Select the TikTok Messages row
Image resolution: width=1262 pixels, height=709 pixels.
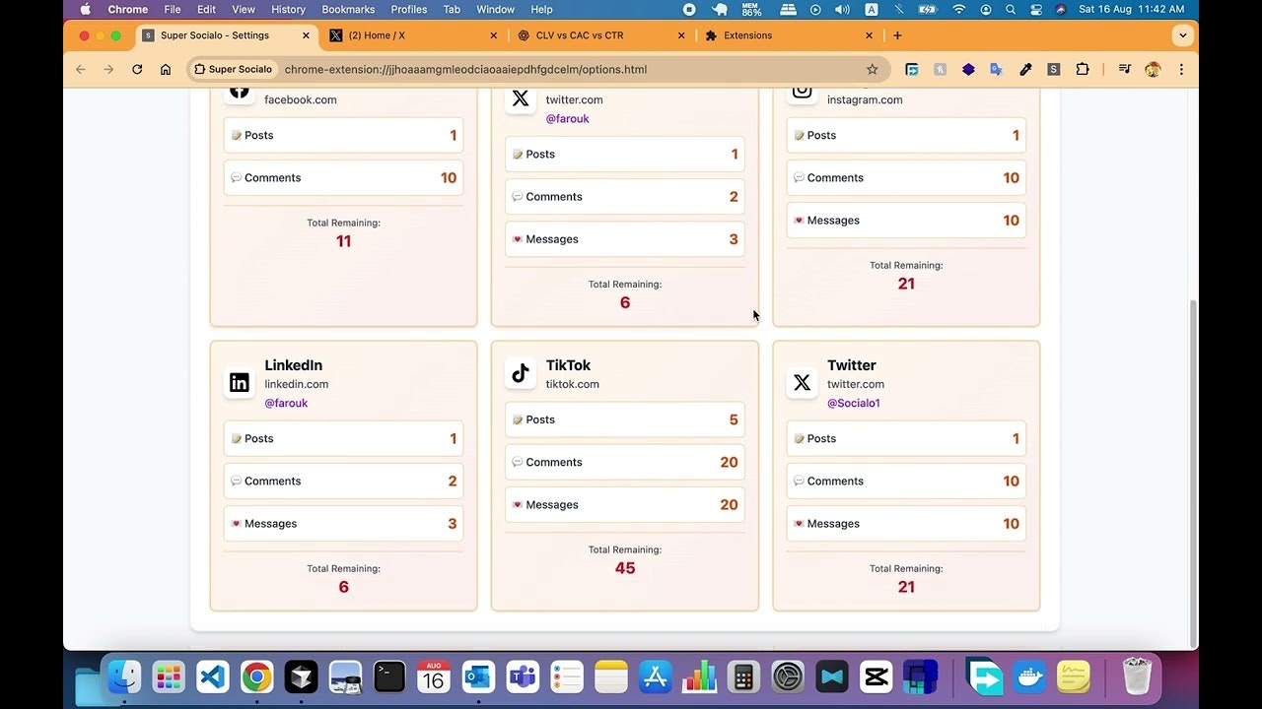(625, 504)
